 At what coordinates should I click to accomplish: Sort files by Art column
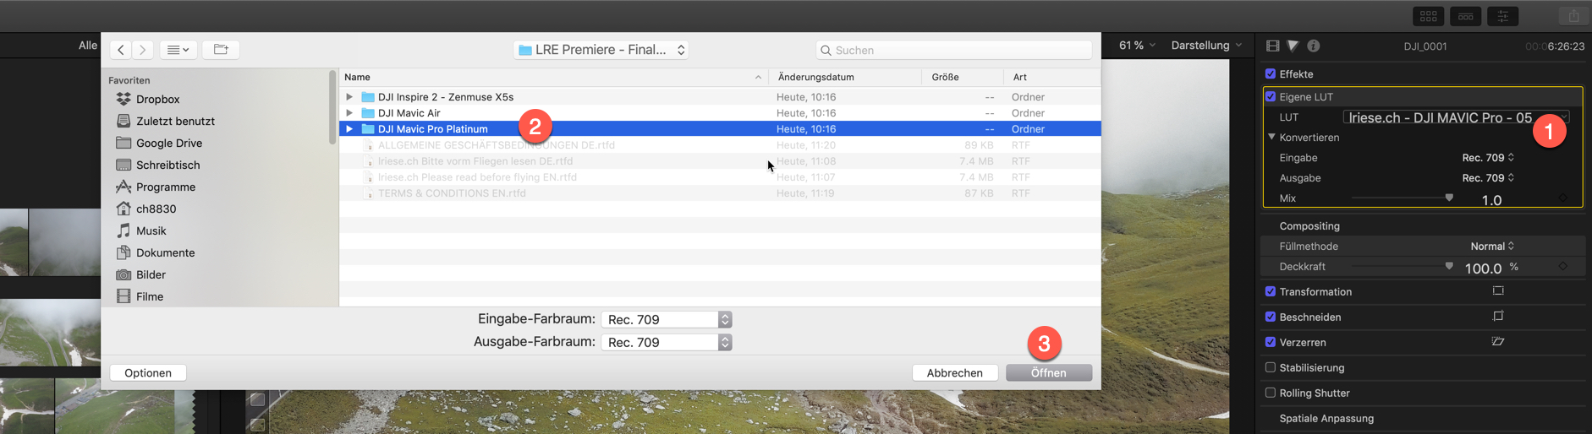(1052, 77)
